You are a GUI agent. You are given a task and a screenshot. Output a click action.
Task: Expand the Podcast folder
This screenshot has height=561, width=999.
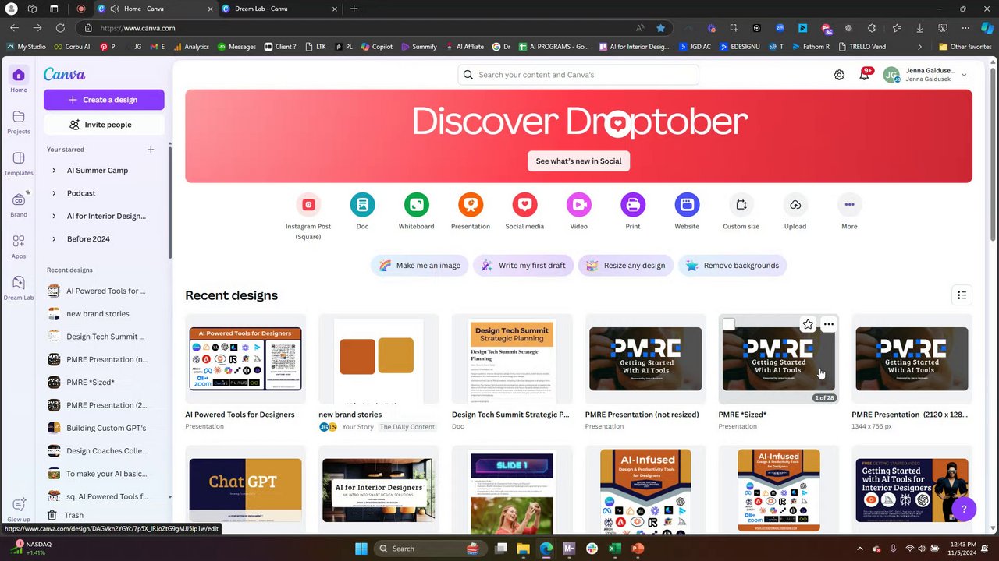(x=54, y=193)
